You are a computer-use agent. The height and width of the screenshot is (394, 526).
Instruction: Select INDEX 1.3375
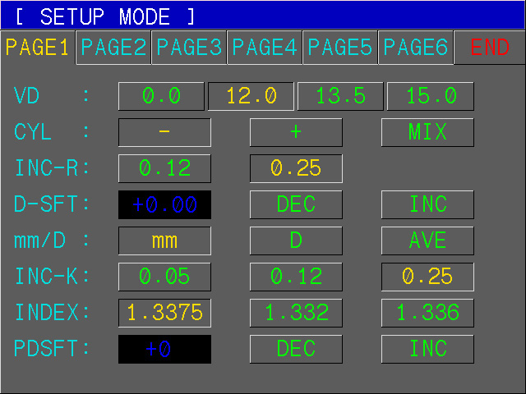coord(164,314)
